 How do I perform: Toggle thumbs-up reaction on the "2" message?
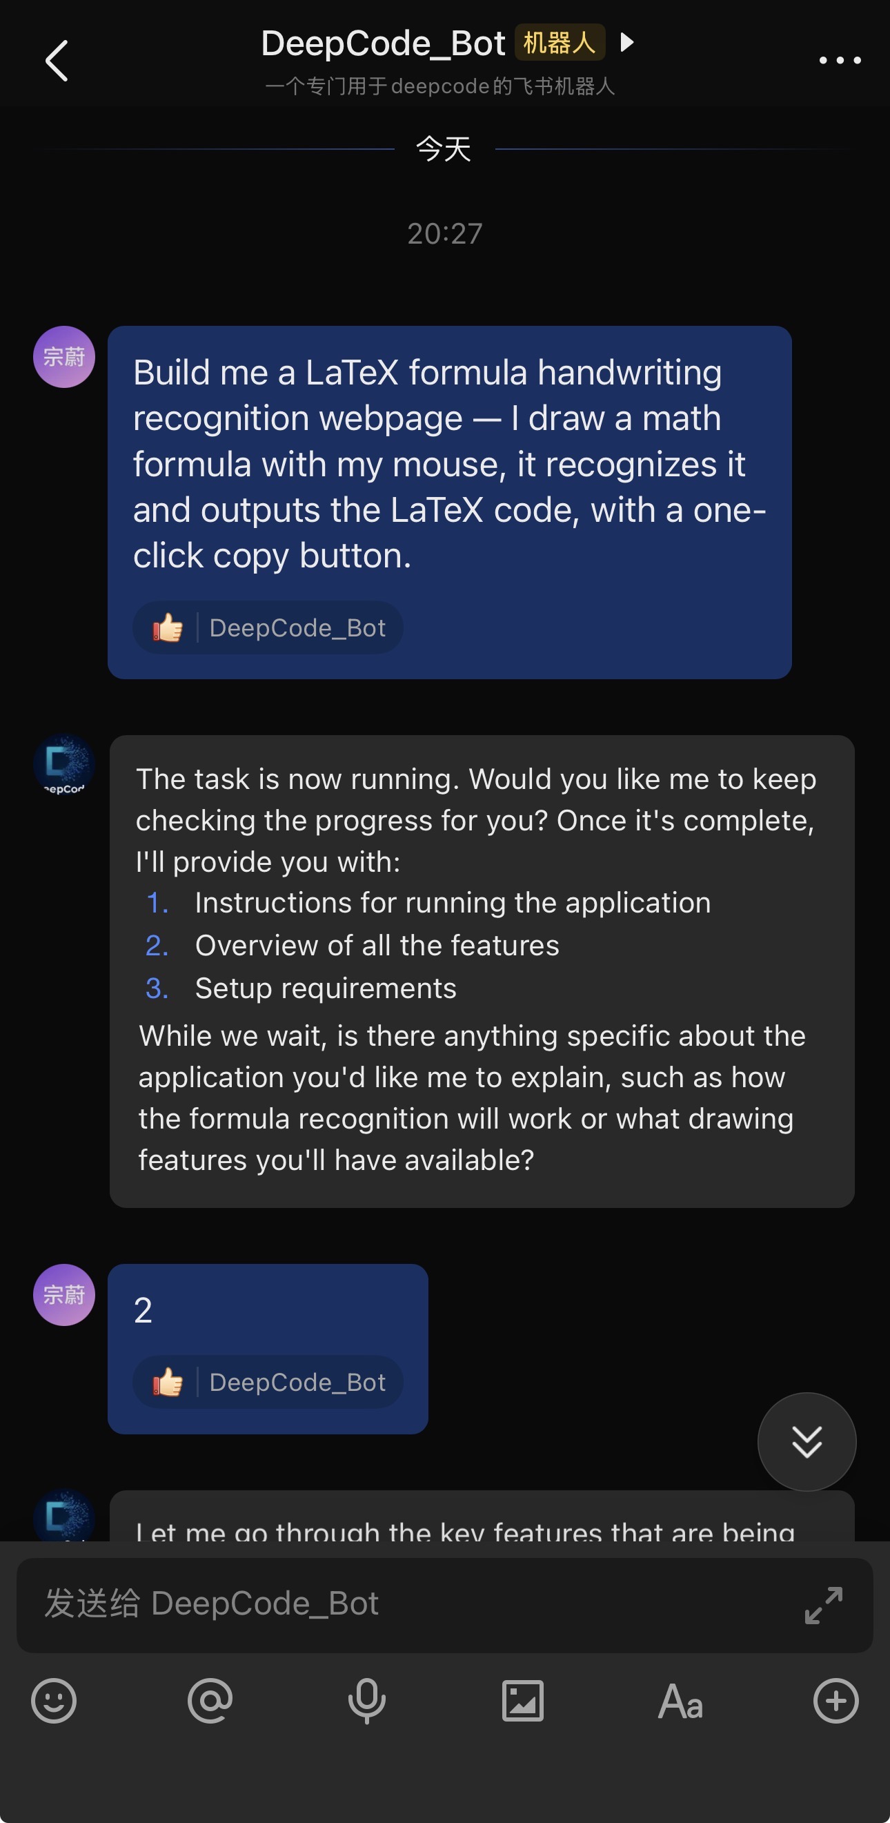(x=168, y=1382)
